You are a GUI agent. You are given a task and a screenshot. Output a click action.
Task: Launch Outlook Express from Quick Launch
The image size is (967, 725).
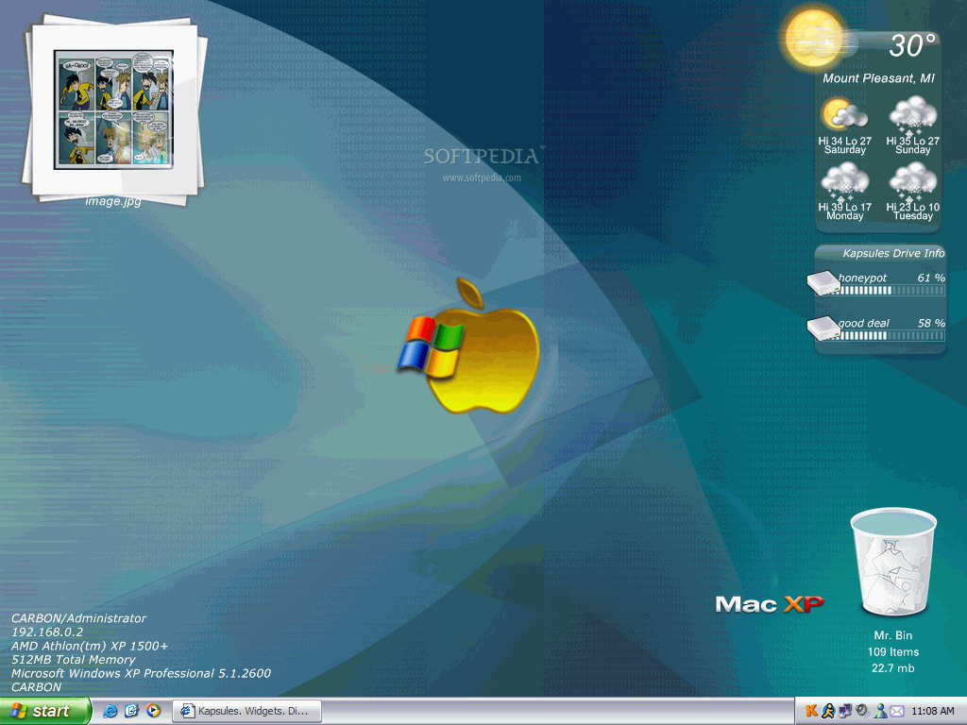click(131, 711)
